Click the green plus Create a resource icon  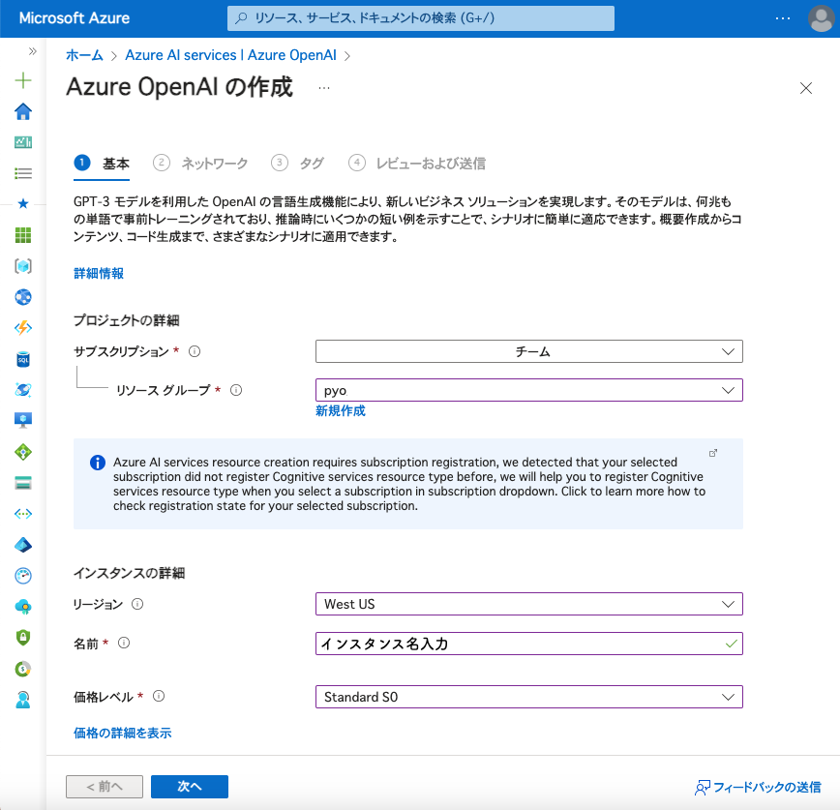click(x=23, y=80)
